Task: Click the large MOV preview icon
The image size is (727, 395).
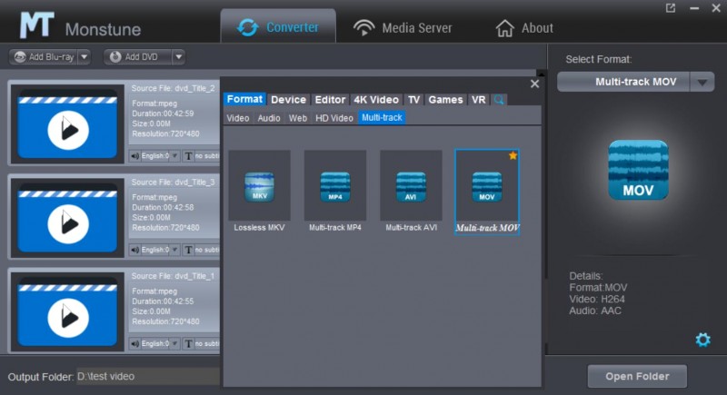Action: coord(638,170)
